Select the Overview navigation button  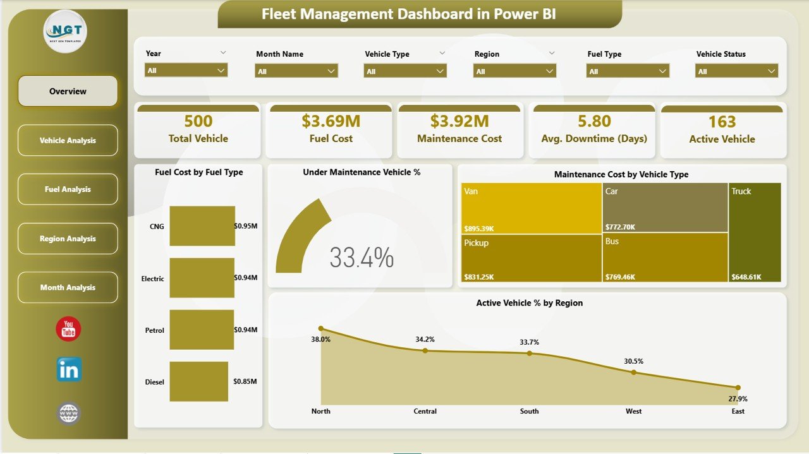click(x=68, y=91)
